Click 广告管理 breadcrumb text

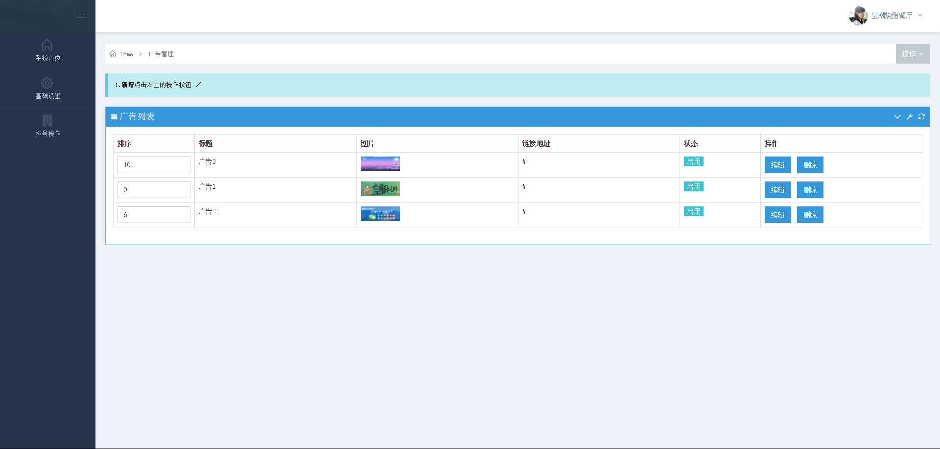point(161,54)
